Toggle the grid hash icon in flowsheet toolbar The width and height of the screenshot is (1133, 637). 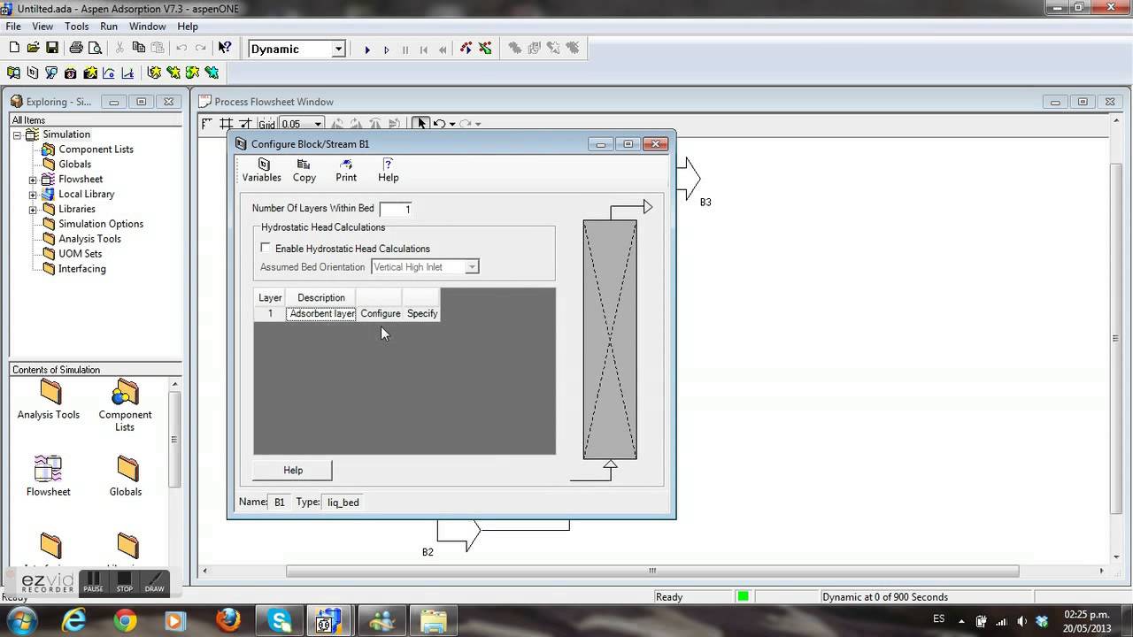(227, 124)
